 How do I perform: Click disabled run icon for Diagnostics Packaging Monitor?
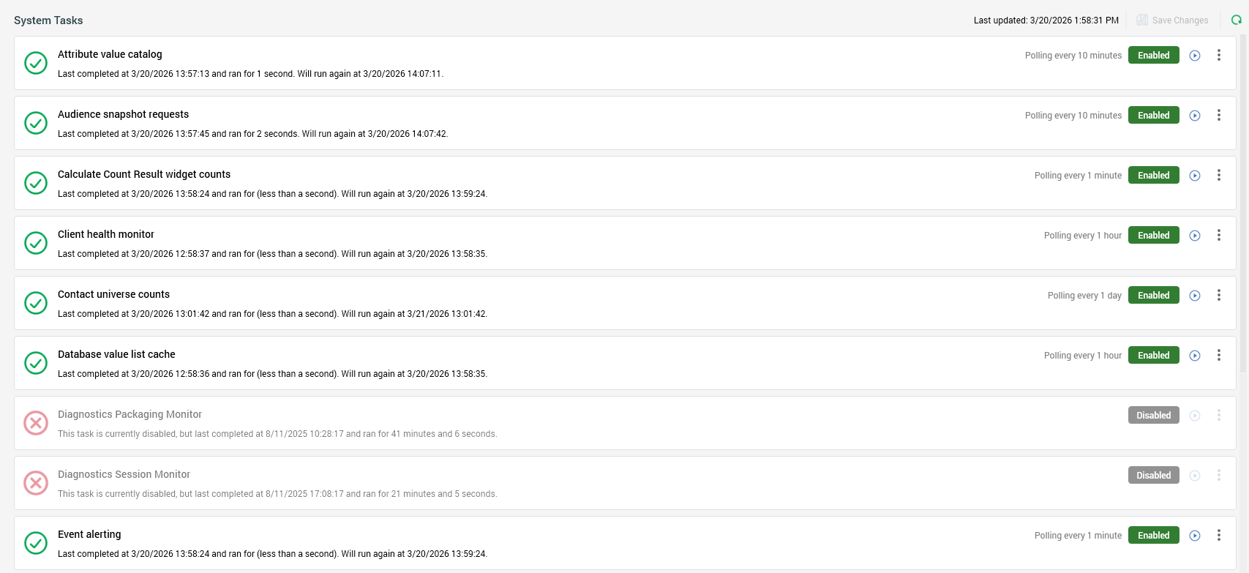pyautogui.click(x=1195, y=416)
